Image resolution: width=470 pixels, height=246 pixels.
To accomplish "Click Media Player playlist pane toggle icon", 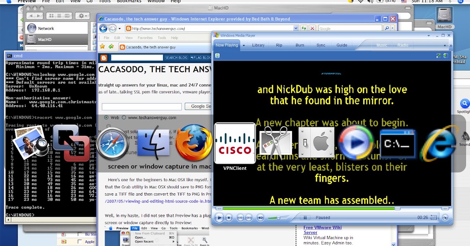I will 446,55.
